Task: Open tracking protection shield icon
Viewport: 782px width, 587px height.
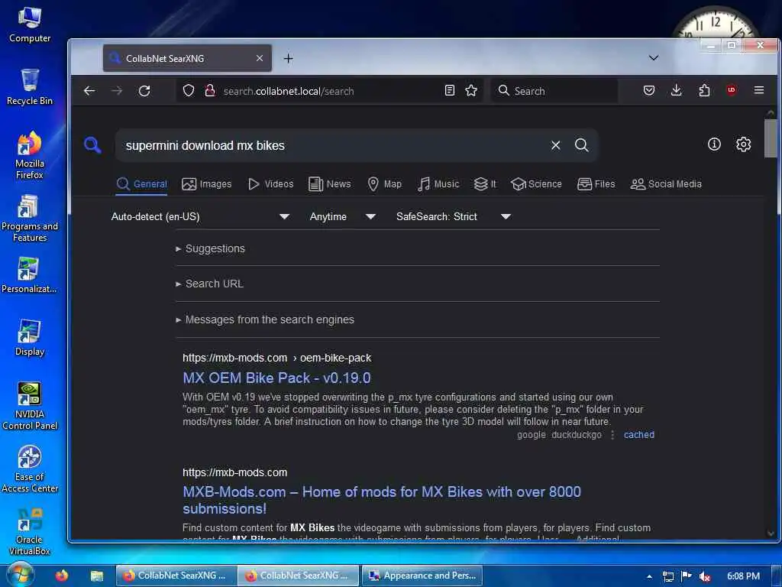Action: pyautogui.click(x=189, y=91)
